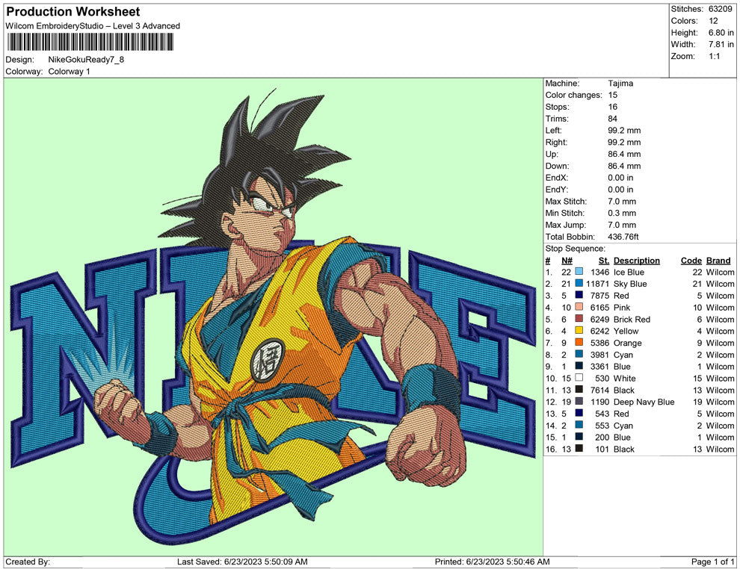Click the barcode under the Wilcom subtitle
Image resolution: width=740 pixels, height=569 pixels.
(89, 43)
